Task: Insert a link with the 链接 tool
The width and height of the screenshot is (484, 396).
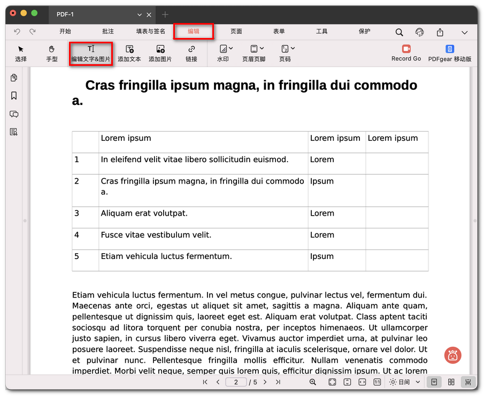Action: tap(191, 54)
